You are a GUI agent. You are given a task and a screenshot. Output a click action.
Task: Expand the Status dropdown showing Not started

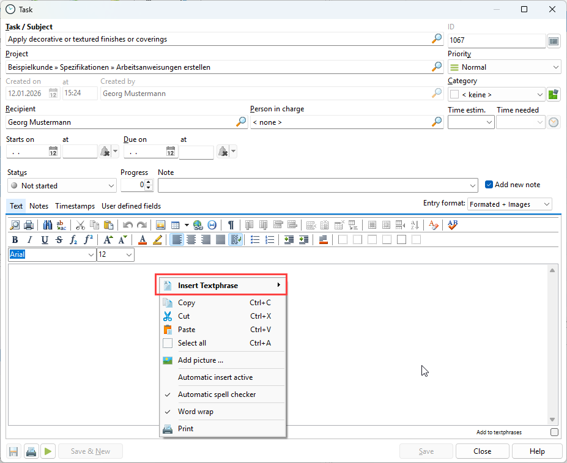click(61, 185)
